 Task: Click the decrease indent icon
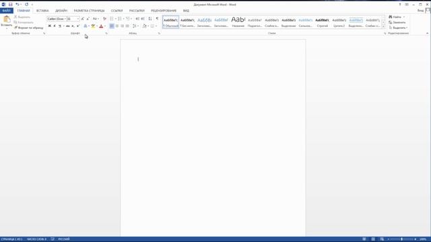tap(137, 19)
